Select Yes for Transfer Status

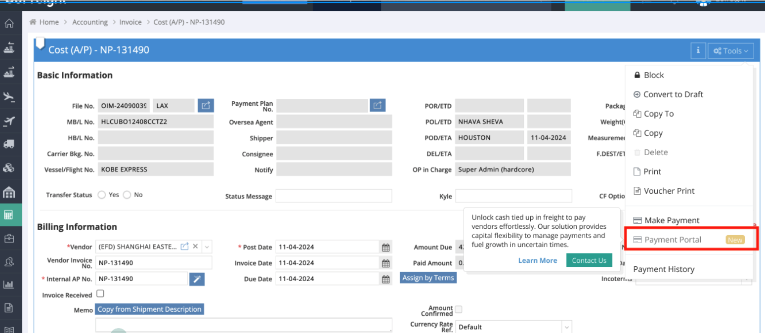[x=102, y=195]
